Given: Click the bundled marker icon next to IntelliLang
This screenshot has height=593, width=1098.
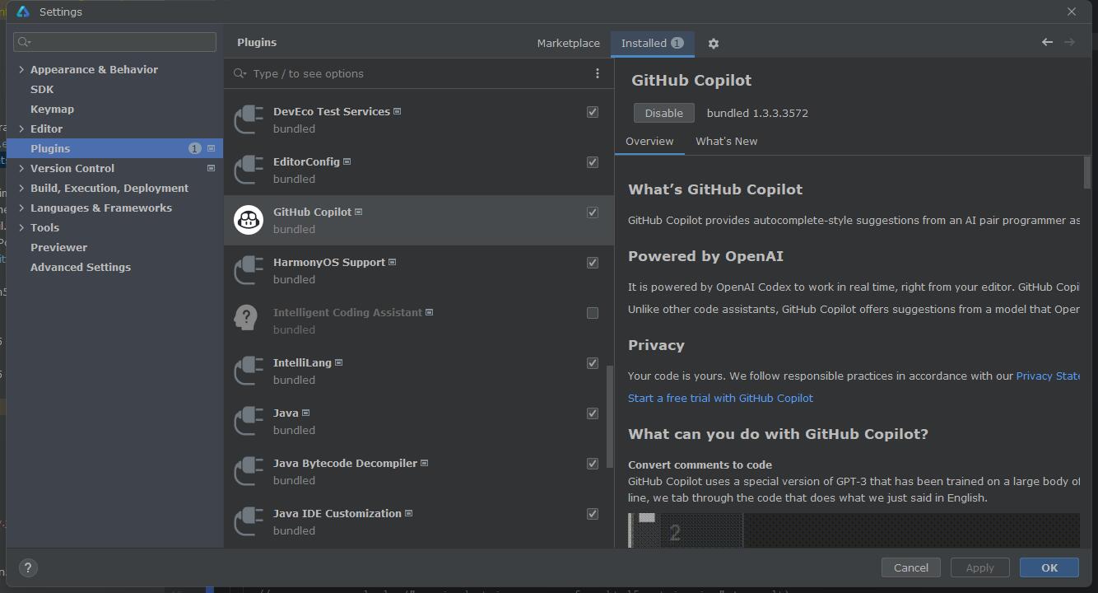Looking at the screenshot, I should coord(338,362).
